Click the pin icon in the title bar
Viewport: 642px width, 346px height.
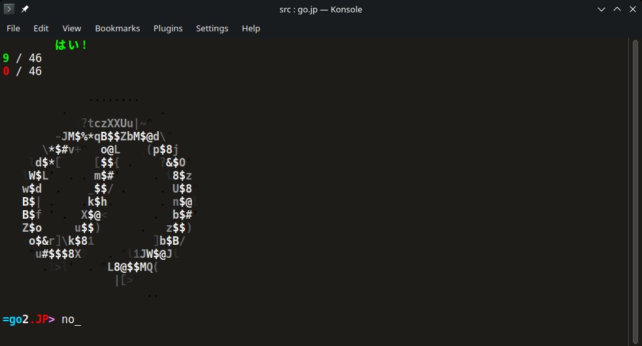[25, 9]
